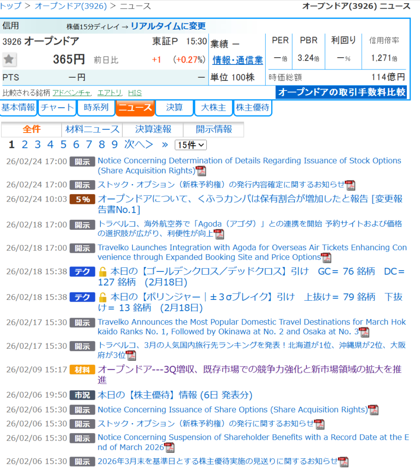Click the favorite star icon beside the stock price

[x=10, y=59]
